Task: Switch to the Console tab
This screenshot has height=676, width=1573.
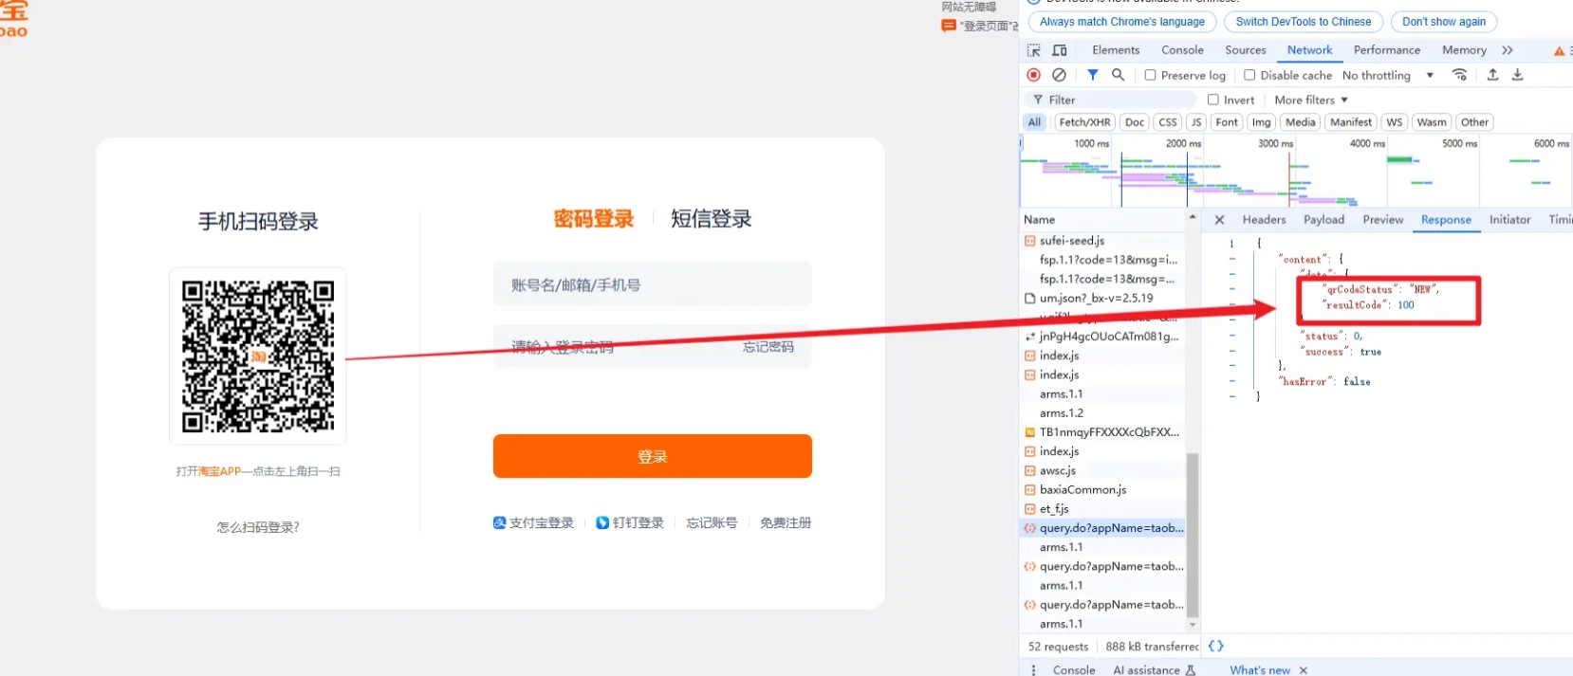Action: (1182, 50)
